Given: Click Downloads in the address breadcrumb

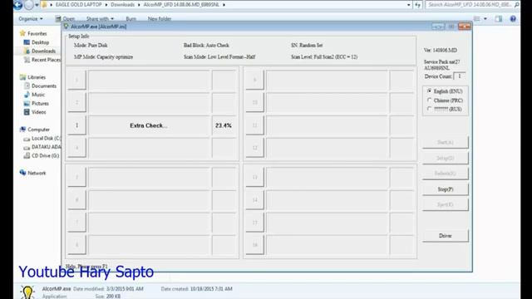Looking at the screenshot, I should (x=122, y=5).
